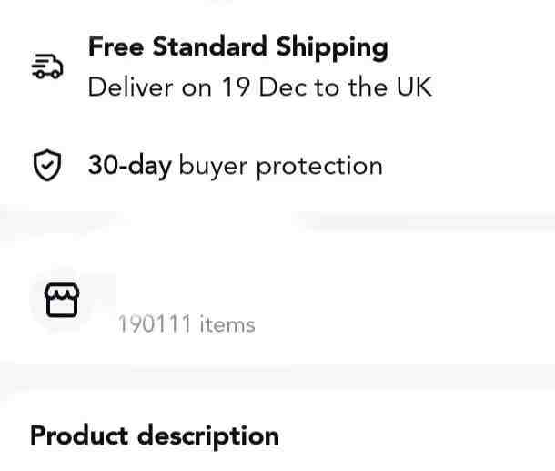This screenshot has width=555, height=471.
Task: Click the word Shipping in heading
Action: tap(332, 48)
